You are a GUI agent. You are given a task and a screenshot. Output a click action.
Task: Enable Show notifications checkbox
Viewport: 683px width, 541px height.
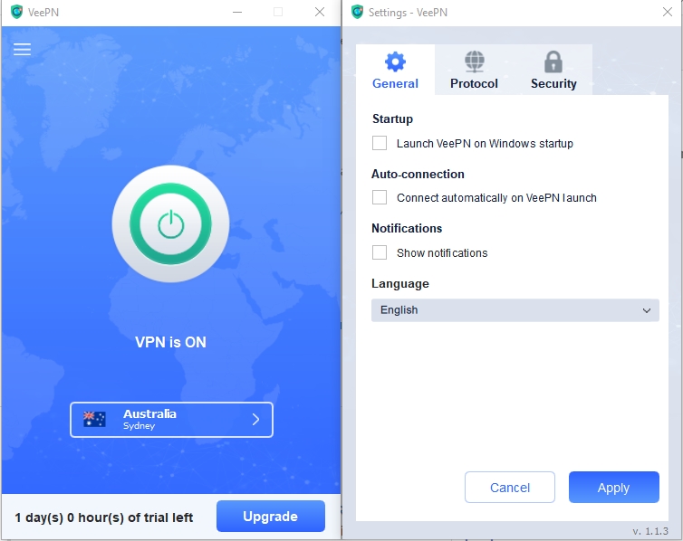380,252
